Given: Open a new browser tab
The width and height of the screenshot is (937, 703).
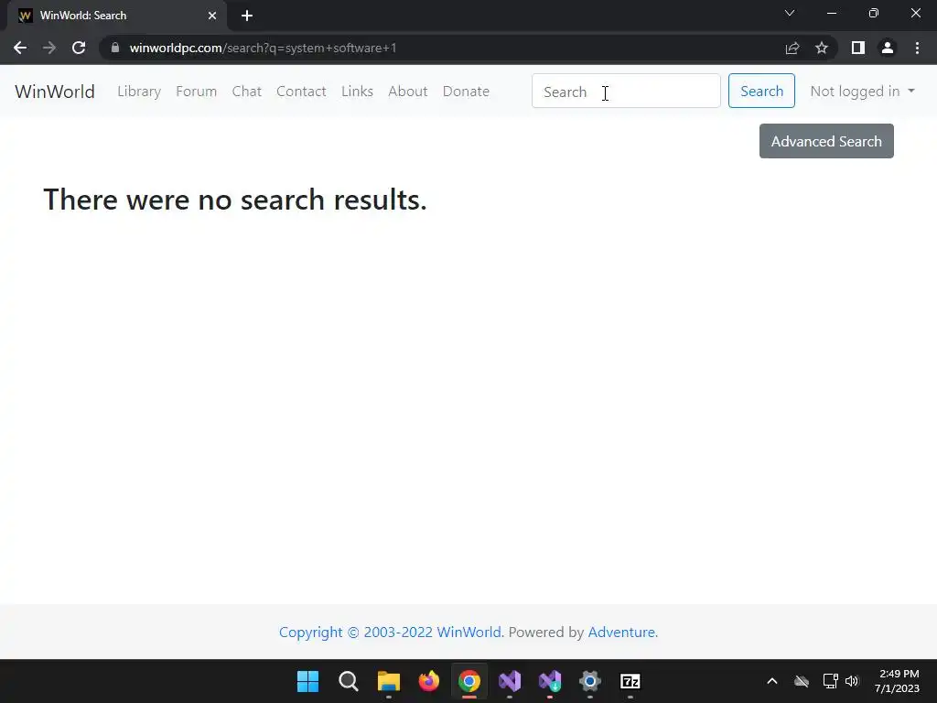Looking at the screenshot, I should click(x=247, y=16).
